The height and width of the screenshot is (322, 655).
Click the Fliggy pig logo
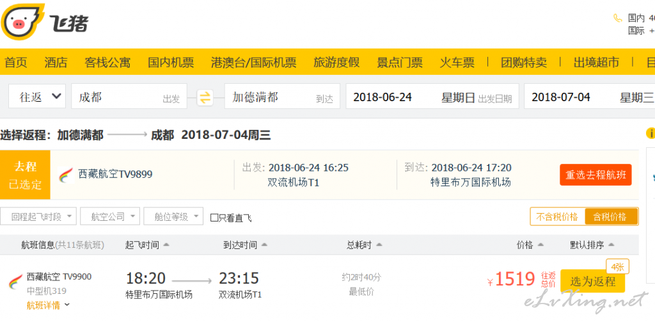click(x=22, y=21)
